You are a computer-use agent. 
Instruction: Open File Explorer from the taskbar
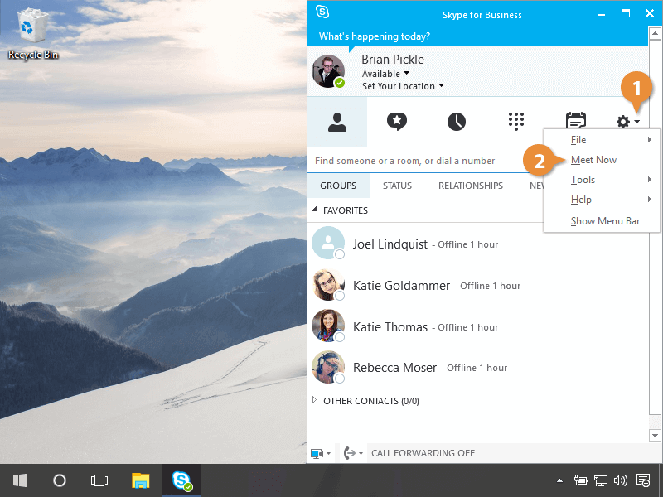[141, 480]
